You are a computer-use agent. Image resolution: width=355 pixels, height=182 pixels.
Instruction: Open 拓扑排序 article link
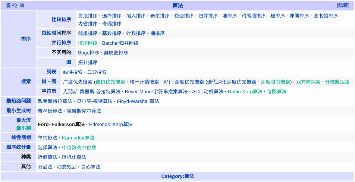88,62
